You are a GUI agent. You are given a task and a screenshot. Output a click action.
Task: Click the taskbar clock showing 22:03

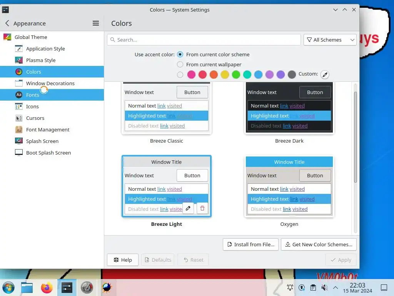point(357,288)
